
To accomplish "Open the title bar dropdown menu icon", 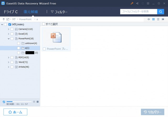I will click(x=148, y=3).
